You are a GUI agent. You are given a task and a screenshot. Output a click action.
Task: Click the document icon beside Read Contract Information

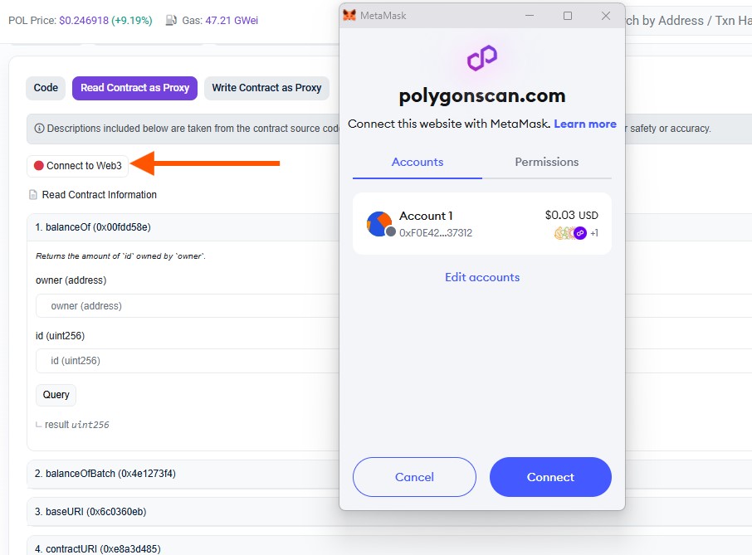[x=33, y=195]
